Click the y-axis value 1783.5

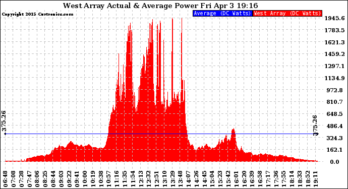[x=335, y=30]
